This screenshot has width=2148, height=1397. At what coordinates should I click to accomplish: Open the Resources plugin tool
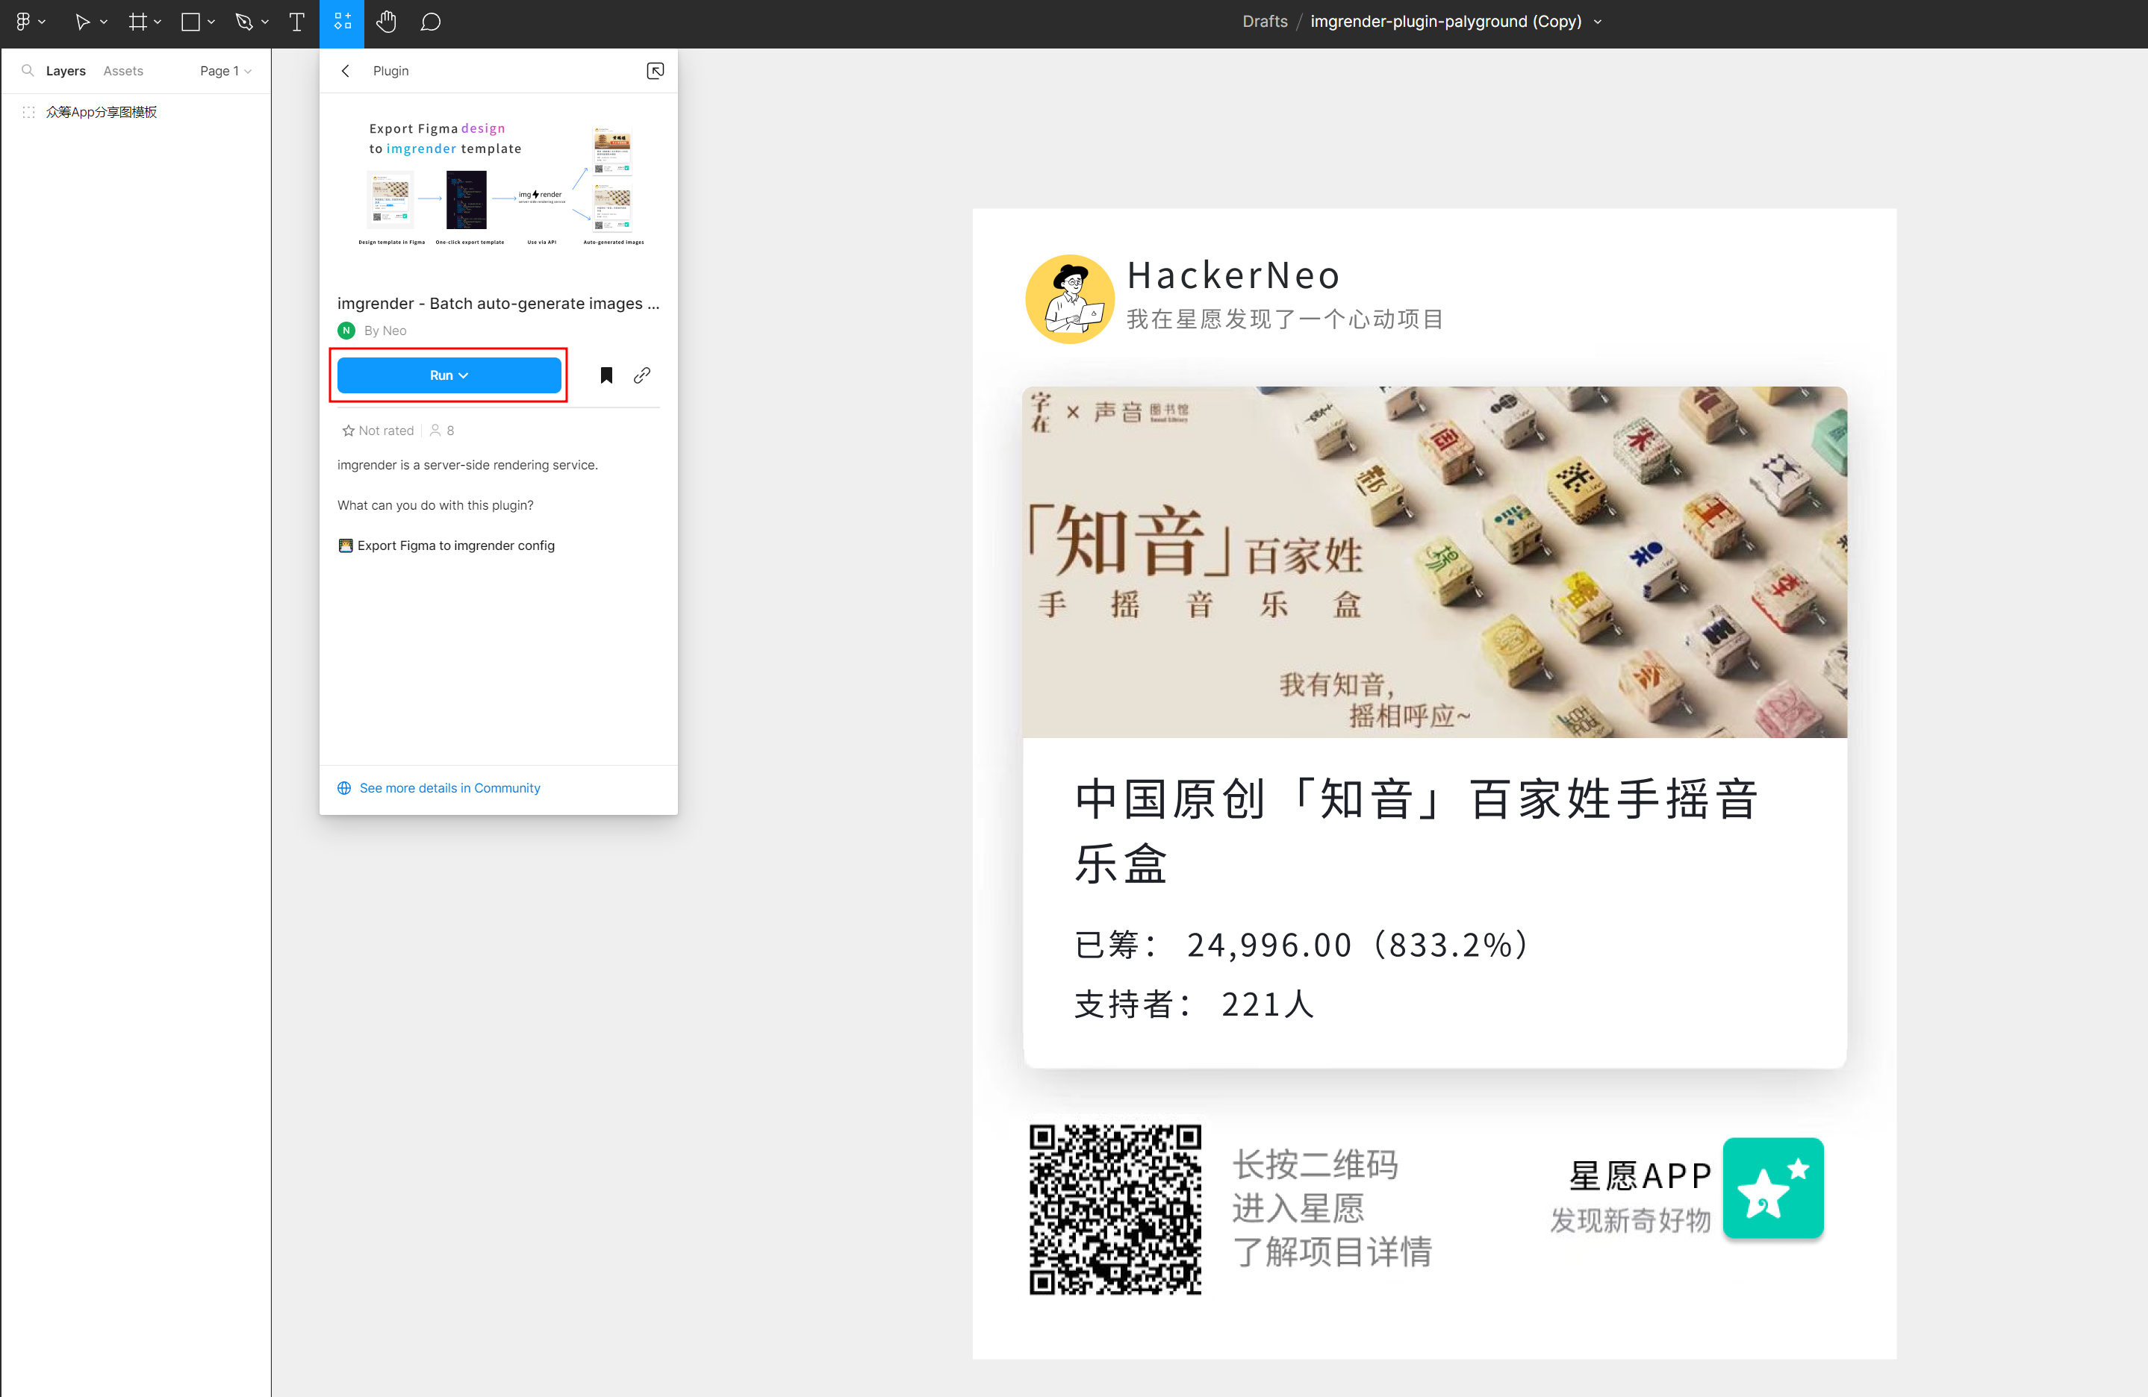point(342,22)
